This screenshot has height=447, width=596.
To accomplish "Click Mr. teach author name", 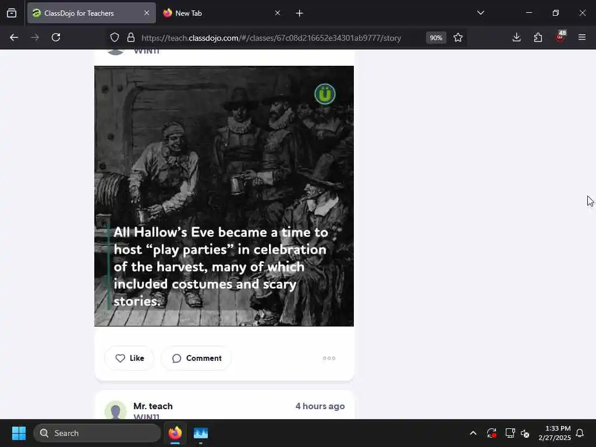I will pos(153,406).
